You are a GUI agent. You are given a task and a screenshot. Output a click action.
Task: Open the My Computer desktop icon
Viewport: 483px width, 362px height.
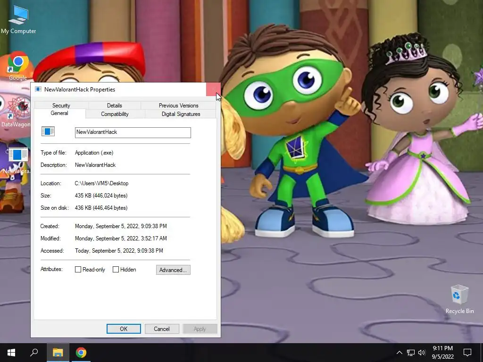(18, 20)
